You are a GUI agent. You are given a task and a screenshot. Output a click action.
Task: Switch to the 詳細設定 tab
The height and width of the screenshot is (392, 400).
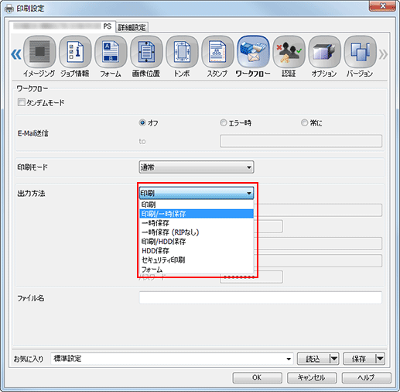(132, 27)
